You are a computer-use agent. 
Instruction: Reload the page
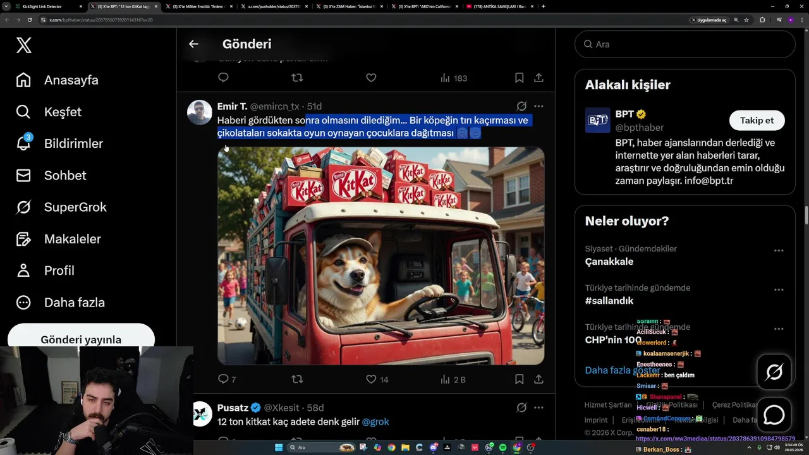coord(30,20)
